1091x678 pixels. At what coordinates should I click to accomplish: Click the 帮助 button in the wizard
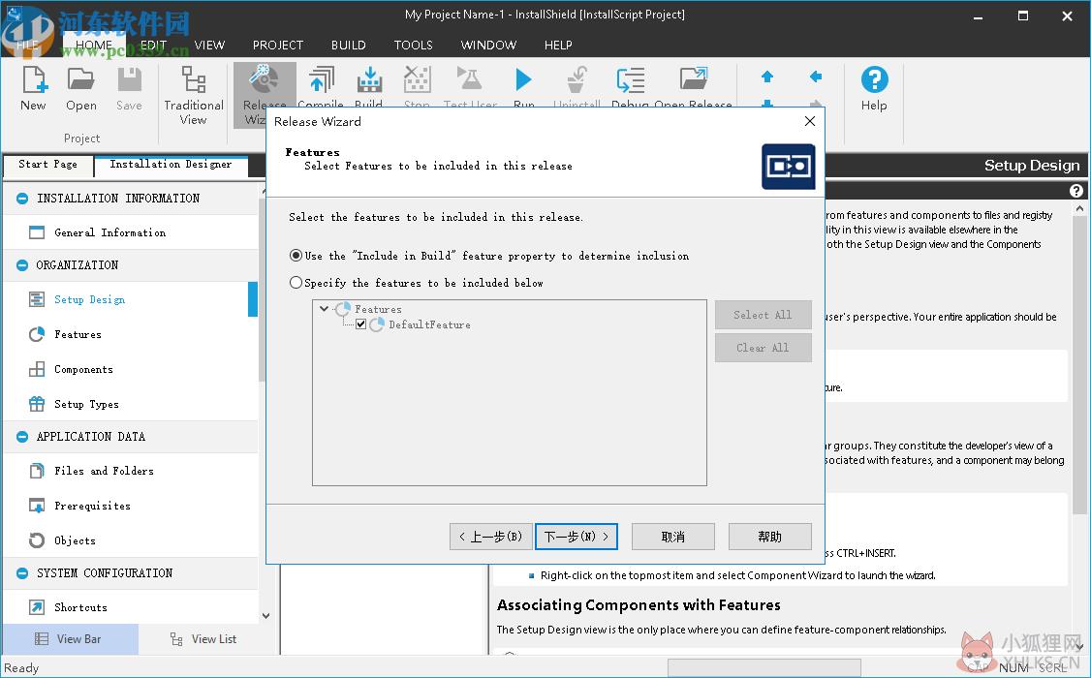tap(769, 537)
